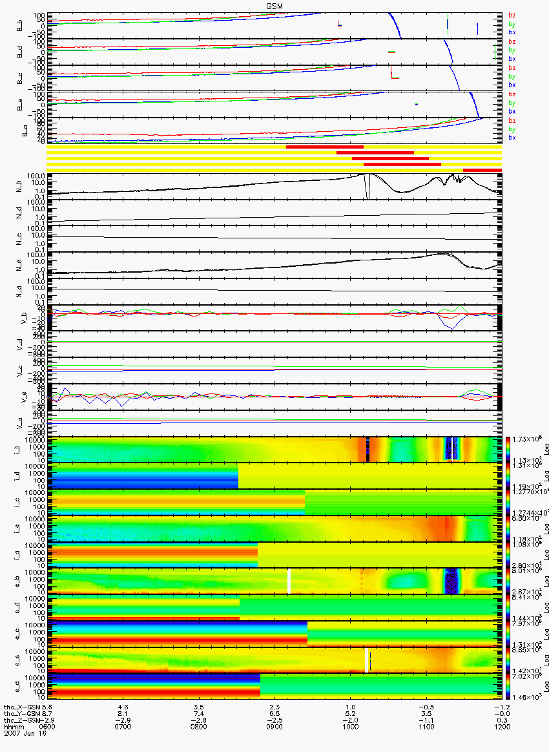The height and width of the screenshot is (752, 549).
Task: Click the first red interval bar in status strip
Action: click(x=325, y=147)
